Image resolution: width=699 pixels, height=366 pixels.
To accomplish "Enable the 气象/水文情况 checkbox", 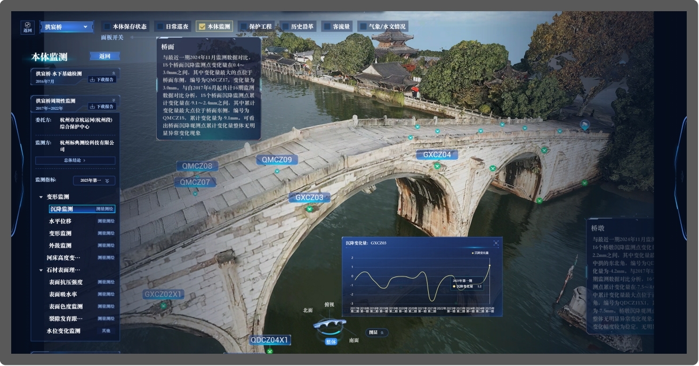I will coord(363,26).
